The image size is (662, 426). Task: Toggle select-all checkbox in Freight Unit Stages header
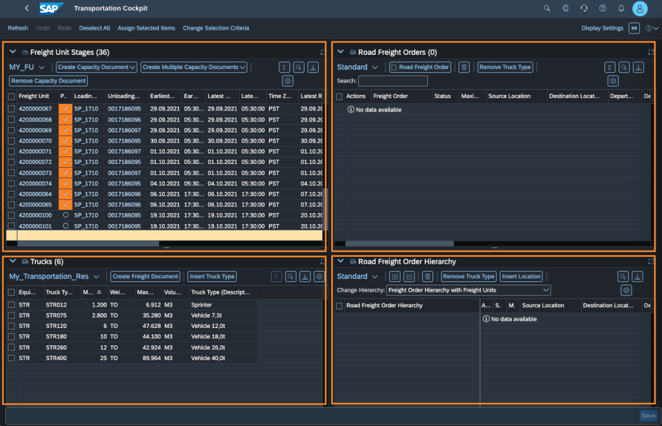click(12, 96)
